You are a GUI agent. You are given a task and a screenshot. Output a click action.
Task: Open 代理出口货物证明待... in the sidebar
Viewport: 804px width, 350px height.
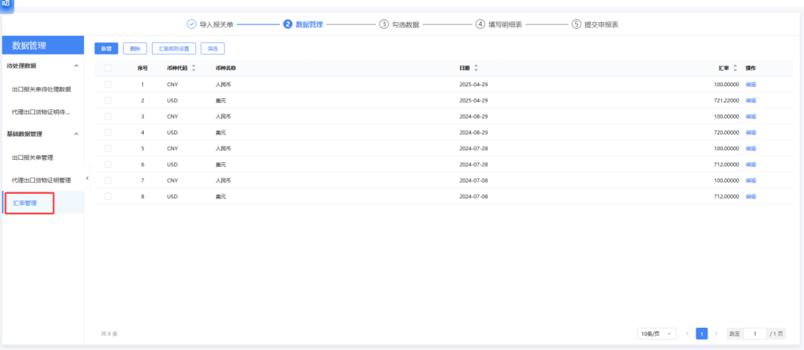tap(41, 111)
